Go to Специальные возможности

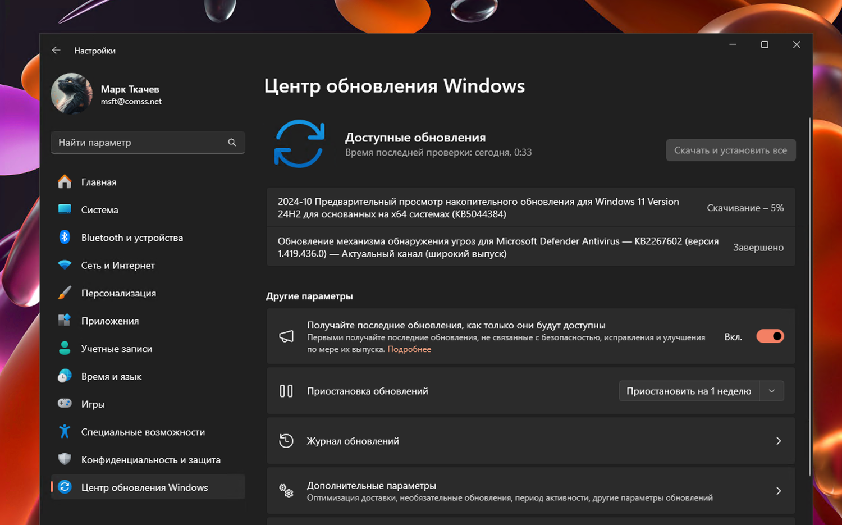(x=148, y=432)
